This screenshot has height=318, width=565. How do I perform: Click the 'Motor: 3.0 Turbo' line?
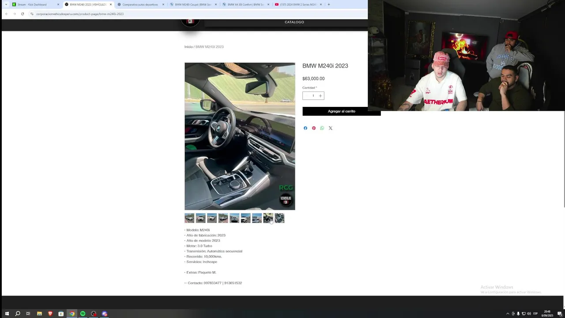tap(198, 246)
